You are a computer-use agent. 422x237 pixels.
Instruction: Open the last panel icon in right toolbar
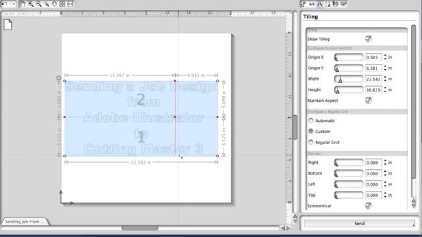point(344,4)
